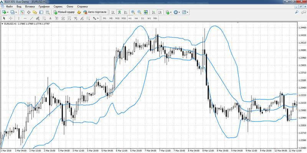Screen dimensions: 307x153
Task: Expand the arrows objects dropdown
Action: 98,18
